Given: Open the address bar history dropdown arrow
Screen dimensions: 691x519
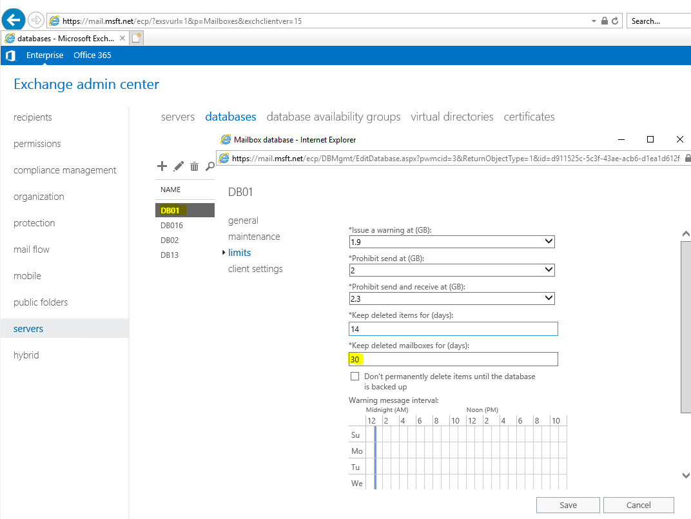Looking at the screenshot, I should [594, 21].
